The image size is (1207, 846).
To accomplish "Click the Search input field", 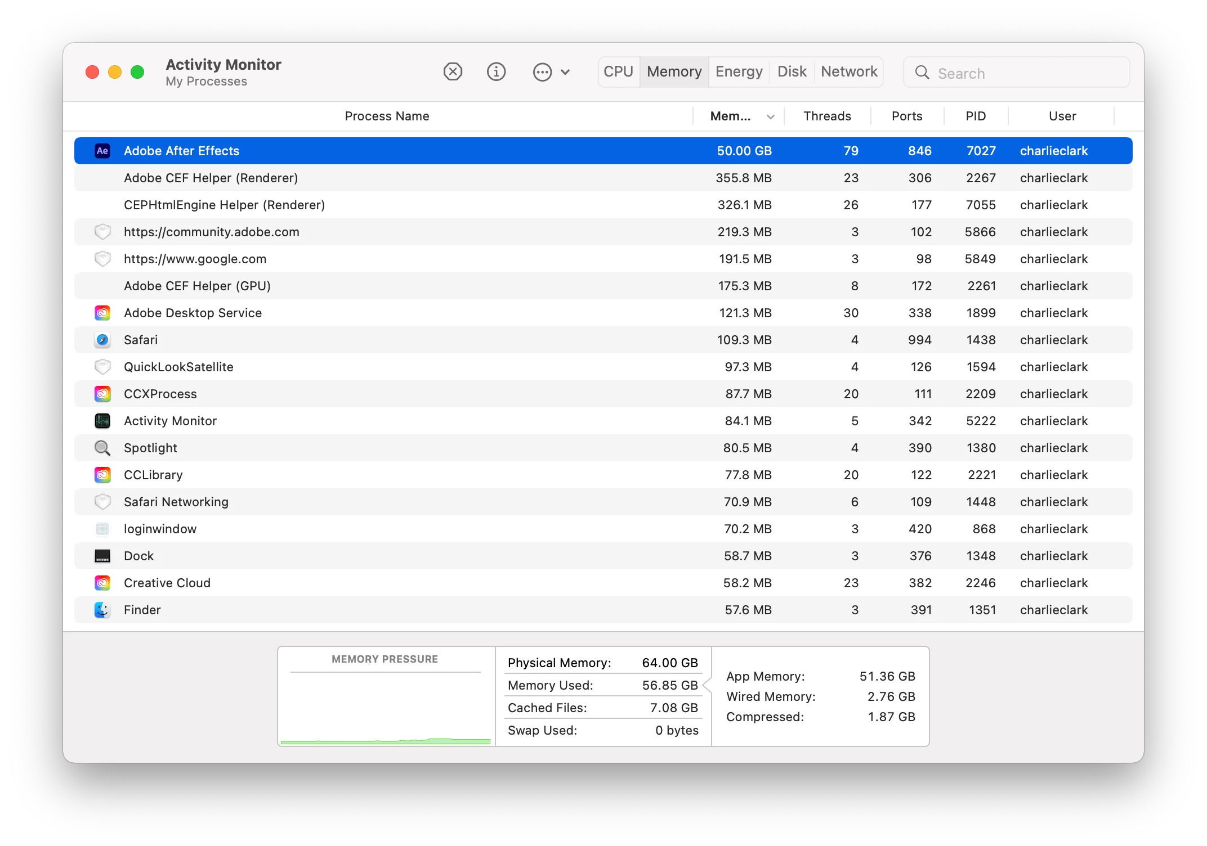I will 1025,73.
